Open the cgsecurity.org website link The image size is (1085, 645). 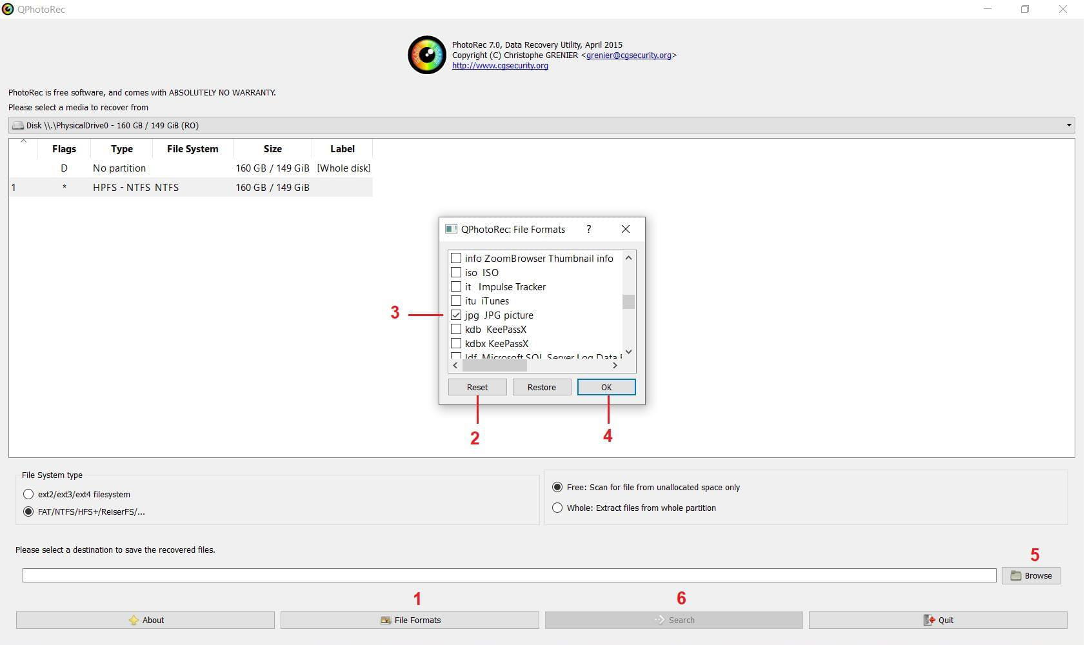(x=500, y=66)
